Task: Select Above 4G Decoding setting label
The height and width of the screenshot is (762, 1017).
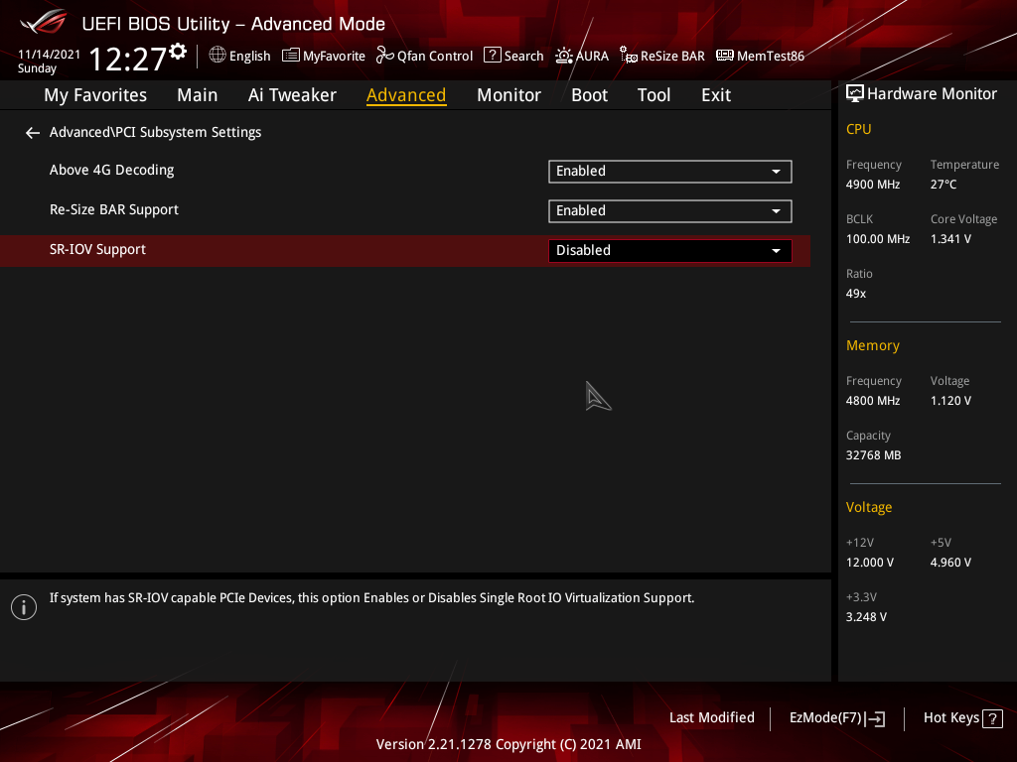Action: pos(111,171)
